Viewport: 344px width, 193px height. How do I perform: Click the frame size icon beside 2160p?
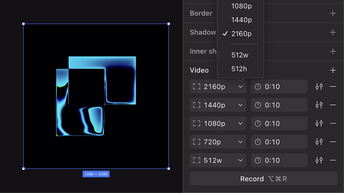pyautogui.click(x=197, y=87)
